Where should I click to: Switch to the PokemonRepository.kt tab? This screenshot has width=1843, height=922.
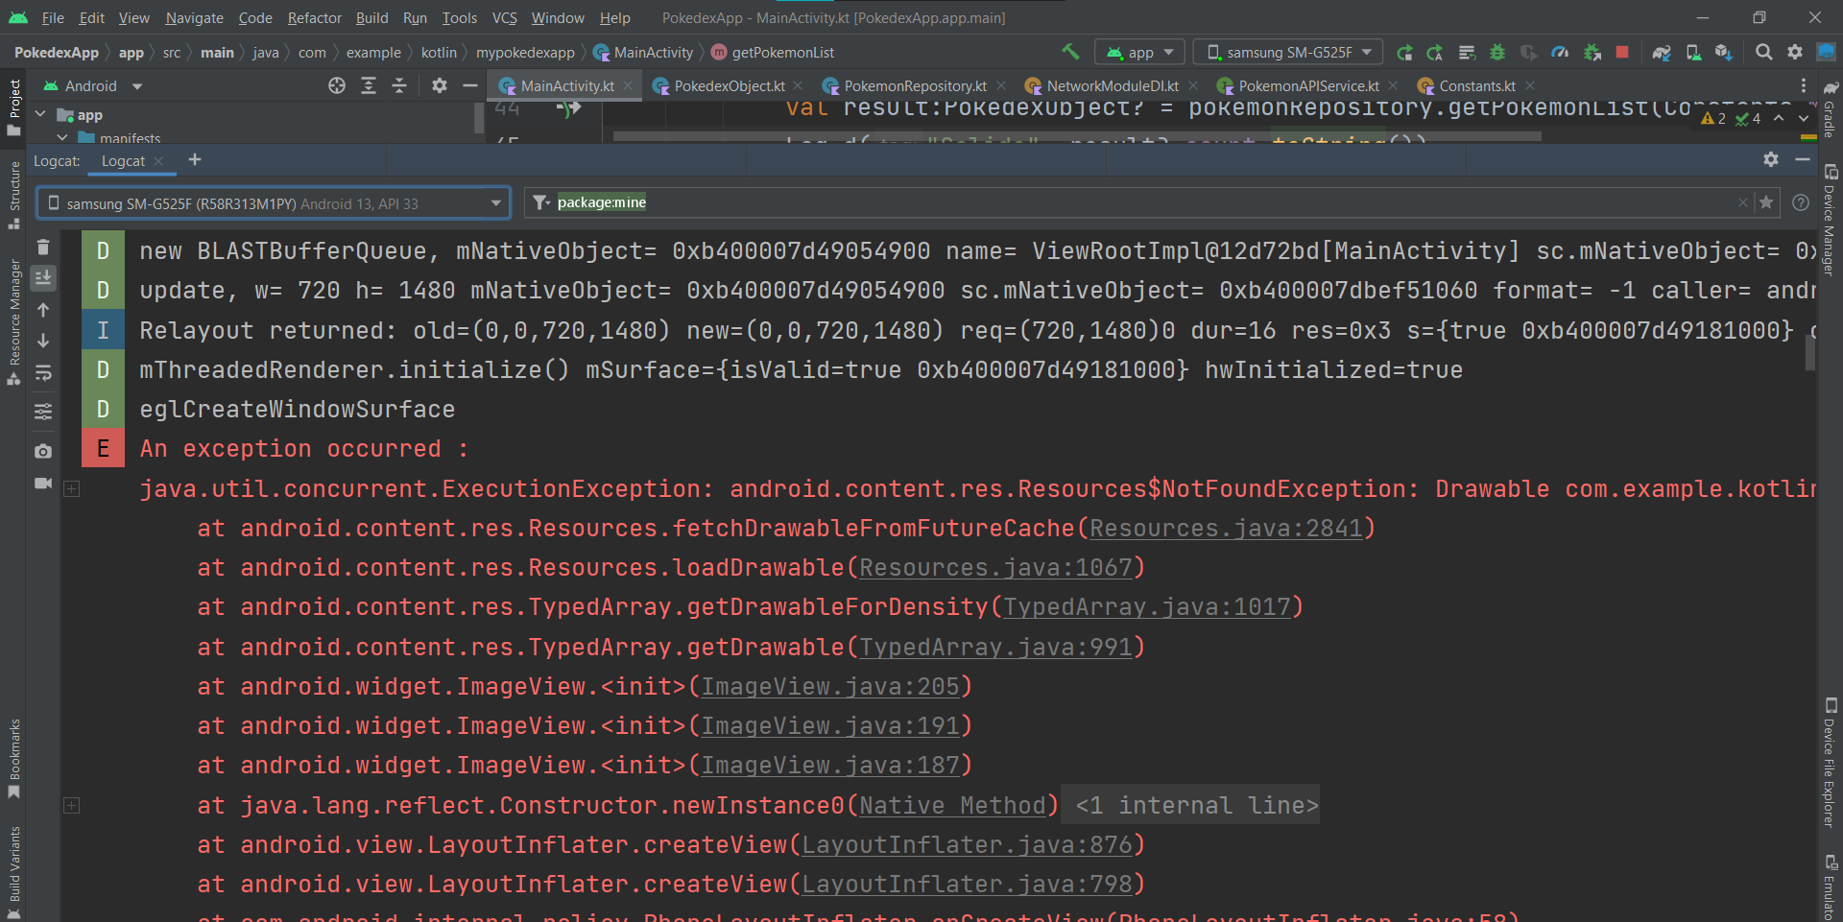tap(914, 86)
